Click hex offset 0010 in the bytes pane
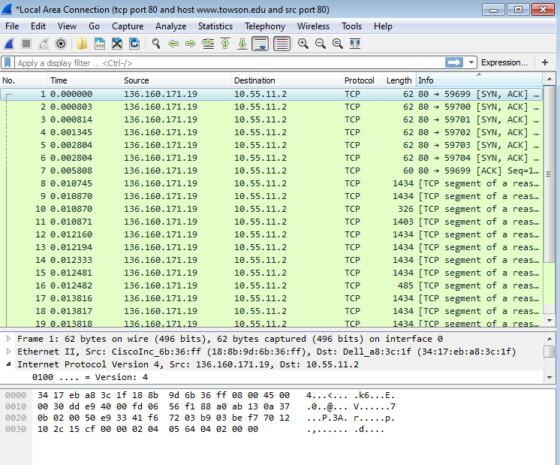This screenshot has width=560, height=465. pyautogui.click(x=16, y=406)
